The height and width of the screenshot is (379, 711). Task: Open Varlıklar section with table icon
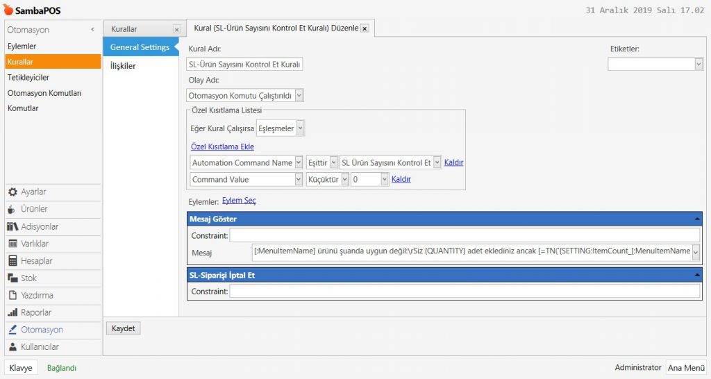35,244
